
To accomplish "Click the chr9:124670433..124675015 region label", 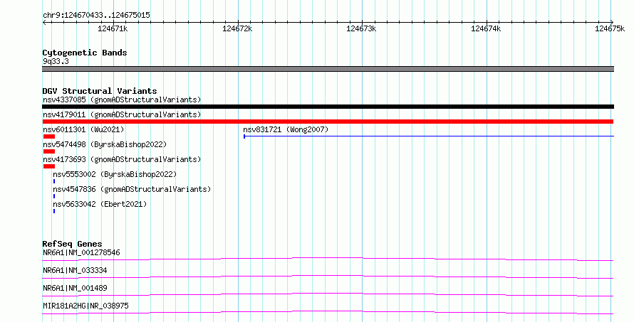I will pos(96,15).
